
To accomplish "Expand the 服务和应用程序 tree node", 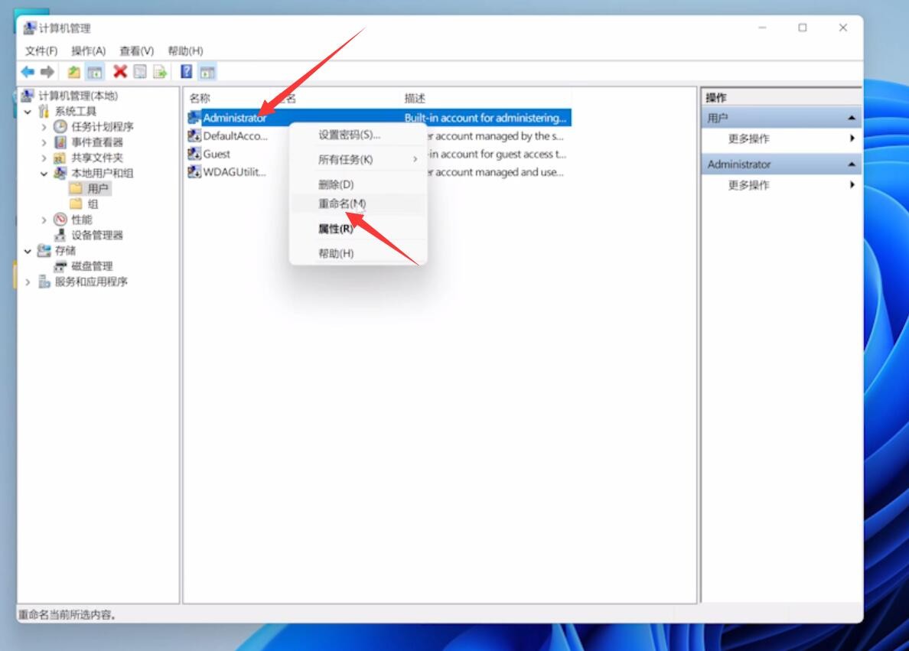I will pos(28,282).
